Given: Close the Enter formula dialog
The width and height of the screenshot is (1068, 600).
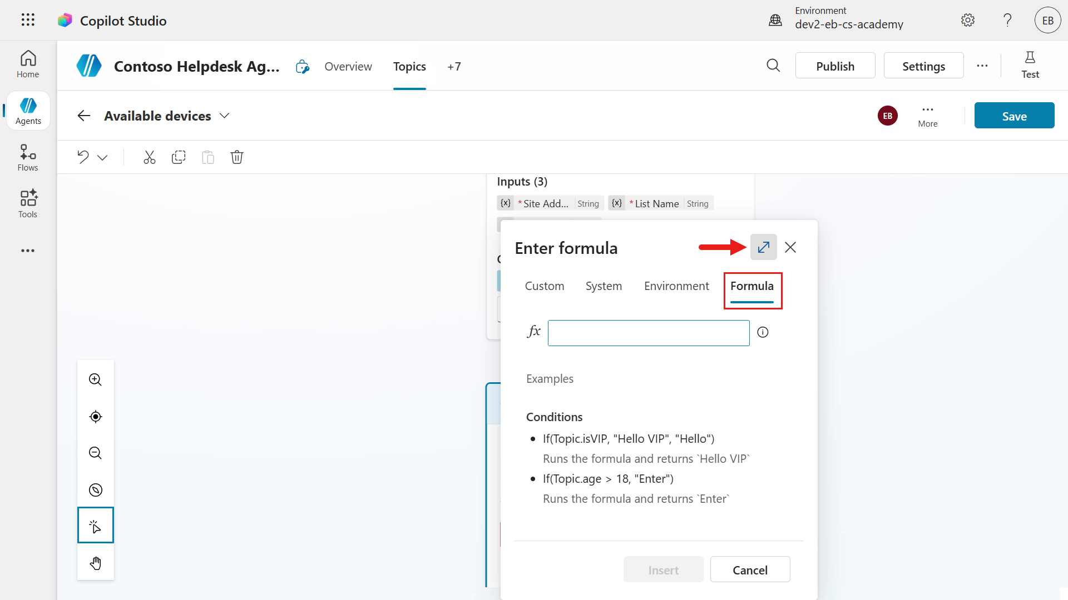Looking at the screenshot, I should pos(790,247).
